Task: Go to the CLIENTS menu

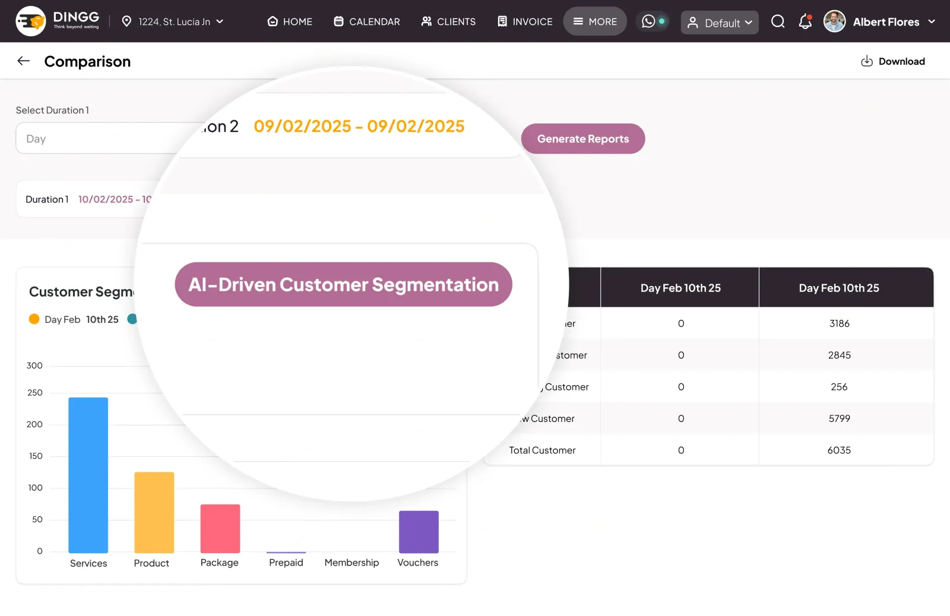Action: (x=448, y=21)
